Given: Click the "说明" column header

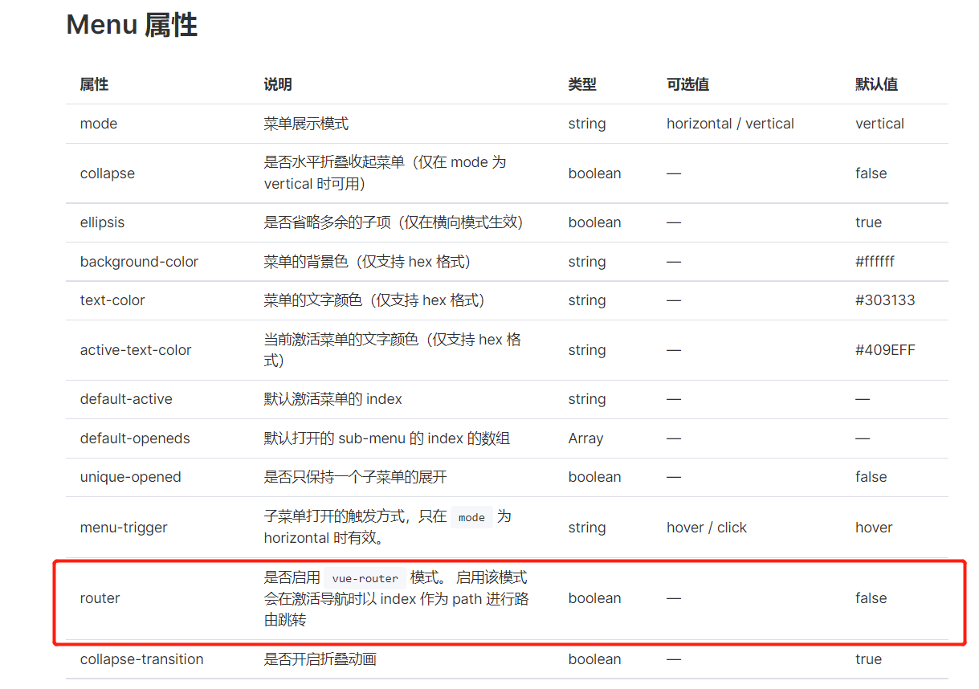Looking at the screenshot, I should coord(278,84).
